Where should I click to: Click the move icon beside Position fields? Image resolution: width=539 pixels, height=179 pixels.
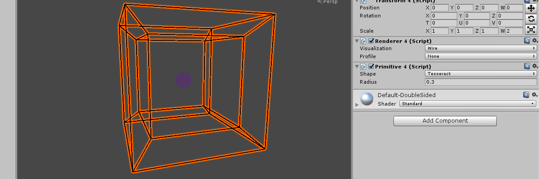coord(531,8)
